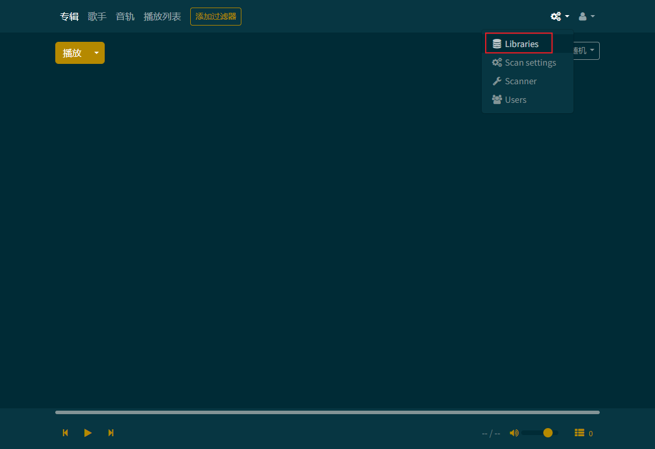The width and height of the screenshot is (655, 449).
Task: Mute audio via speaker icon
Action: click(x=514, y=433)
